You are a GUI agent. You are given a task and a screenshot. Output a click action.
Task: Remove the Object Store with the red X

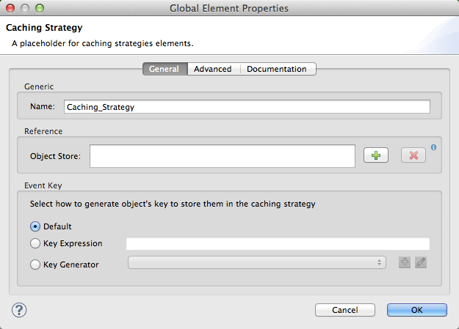pos(413,155)
